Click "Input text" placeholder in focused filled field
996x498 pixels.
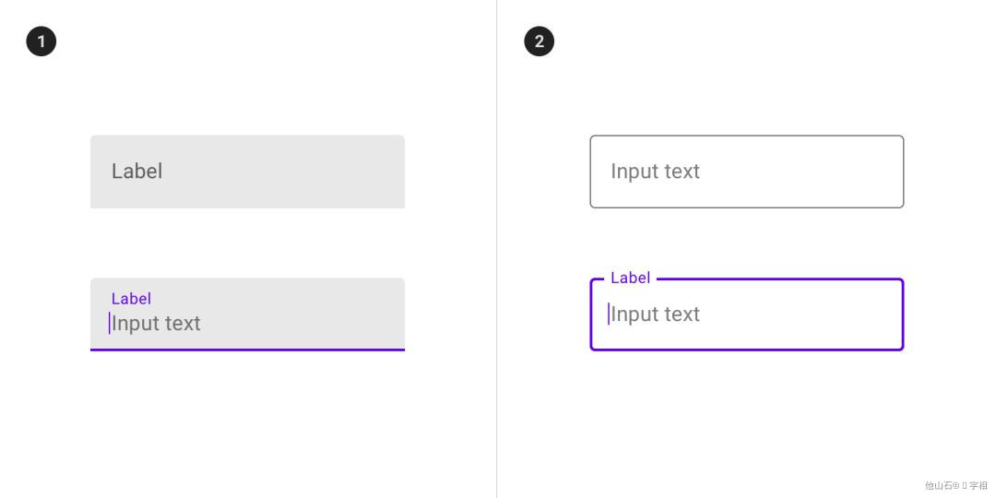157,324
